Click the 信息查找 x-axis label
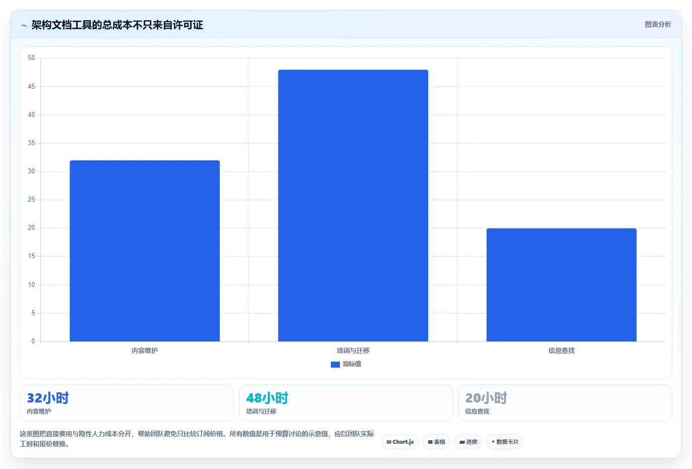The image size is (692, 469). click(x=561, y=350)
